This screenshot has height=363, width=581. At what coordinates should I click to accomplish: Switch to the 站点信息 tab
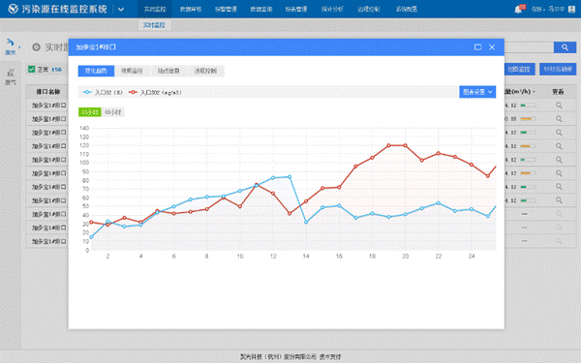(x=168, y=71)
